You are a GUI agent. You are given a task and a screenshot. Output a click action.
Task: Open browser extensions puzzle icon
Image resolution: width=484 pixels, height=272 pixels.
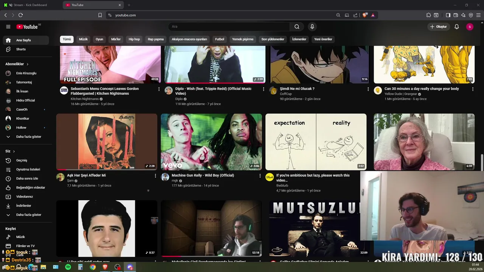(428, 15)
